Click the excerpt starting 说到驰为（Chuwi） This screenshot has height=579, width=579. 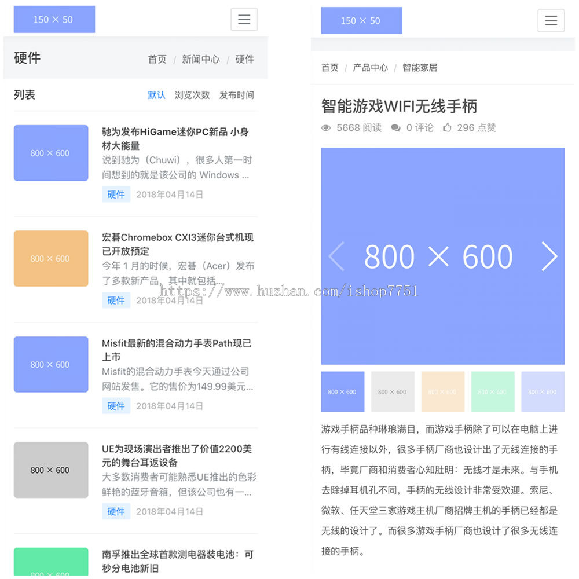click(177, 168)
